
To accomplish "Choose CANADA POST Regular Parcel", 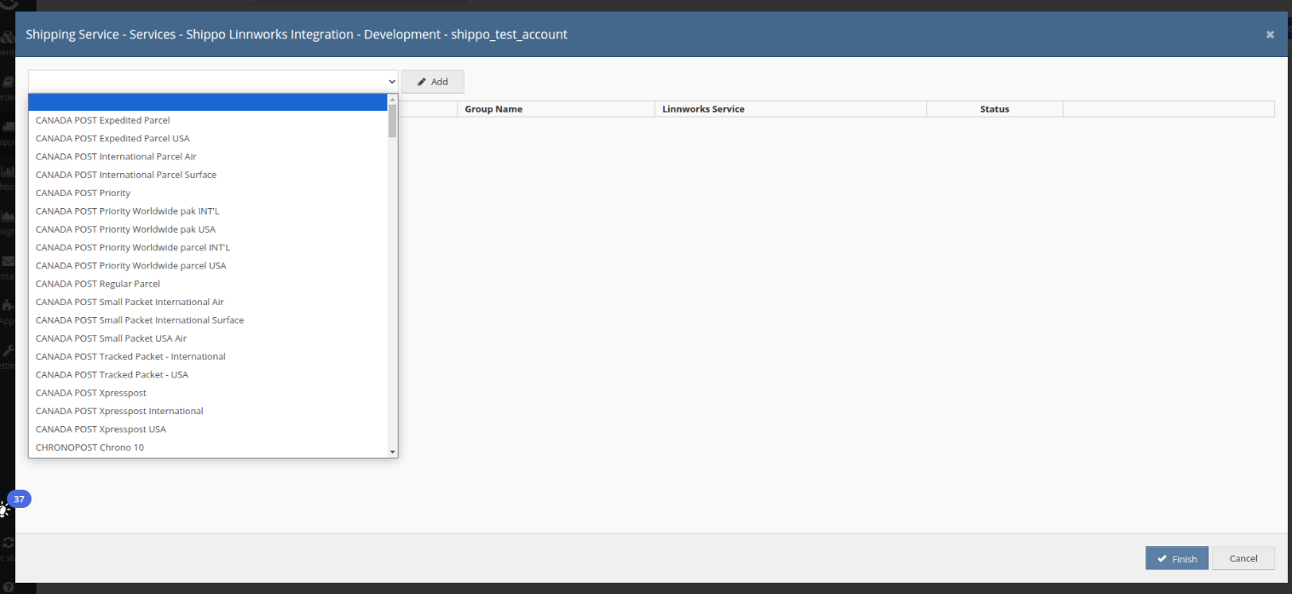I will tap(208, 284).
